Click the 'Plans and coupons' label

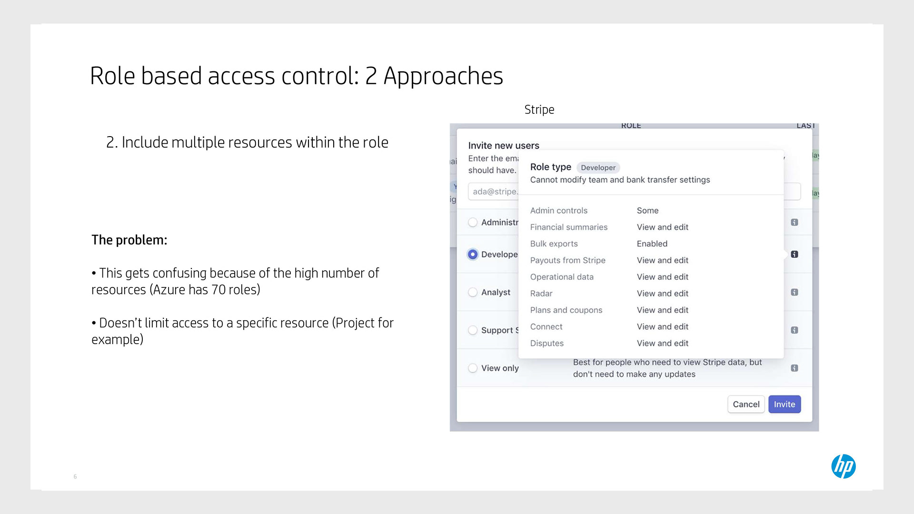tap(566, 310)
